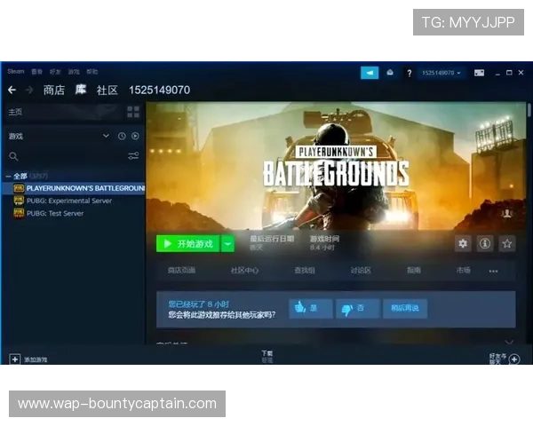Open the friends activity envelope icon

[x=390, y=73]
